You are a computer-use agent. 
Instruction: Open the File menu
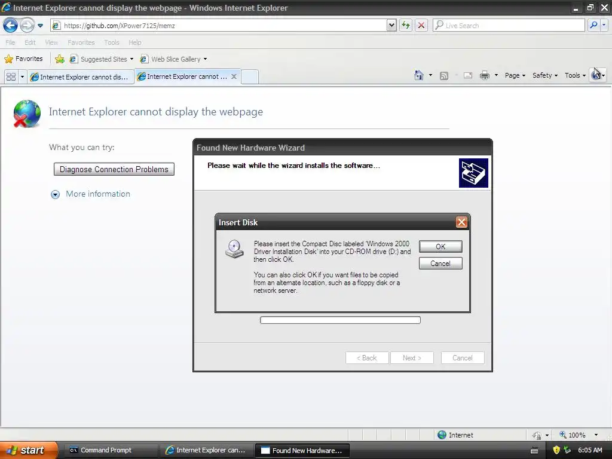point(10,42)
